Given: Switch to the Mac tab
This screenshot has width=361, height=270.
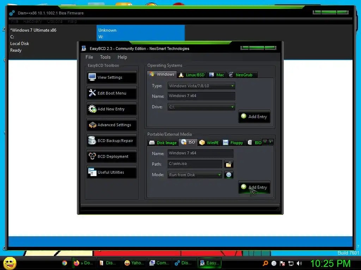Looking at the screenshot, I should coord(217,75).
